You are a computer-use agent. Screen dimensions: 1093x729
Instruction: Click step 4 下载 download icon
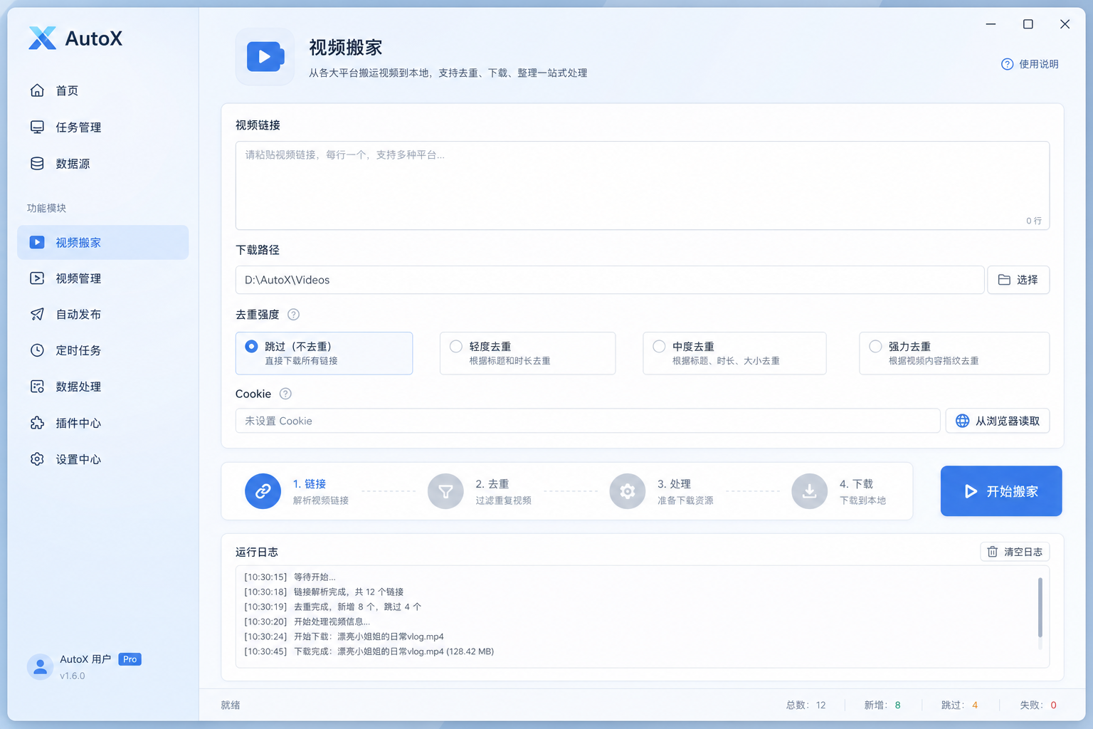(810, 491)
